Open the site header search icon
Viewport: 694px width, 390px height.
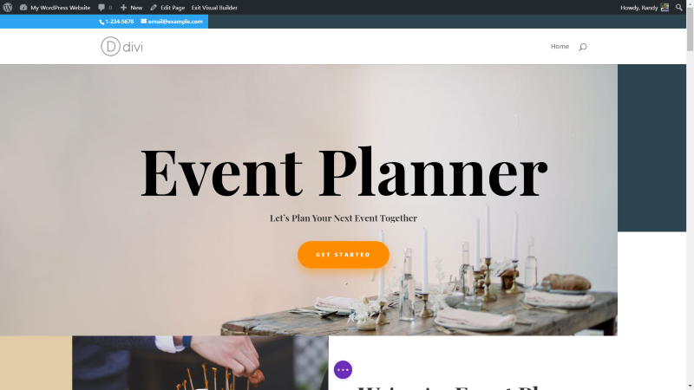click(x=582, y=47)
